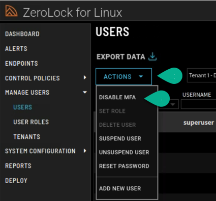Screen dimensions: 216x201
Task: Choose Reset Password from Actions menu
Action: coord(124,166)
